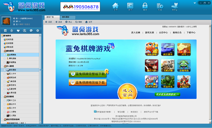Screen dimensions: 212x128
Task: Expand the 百人牛牛 tree node
Action: click(x=5, y=74)
